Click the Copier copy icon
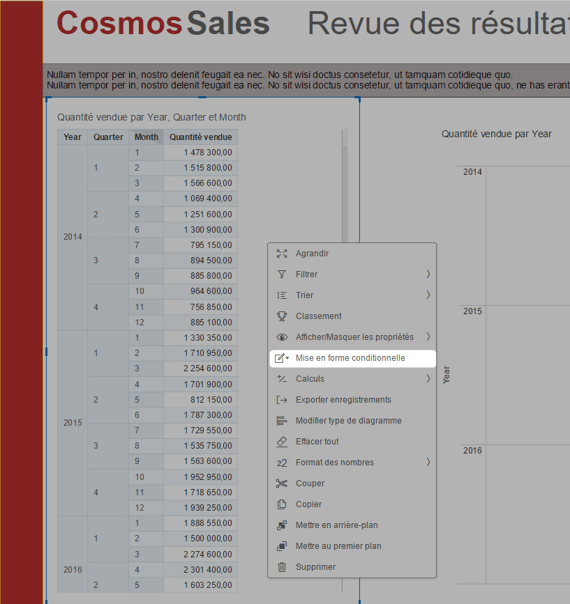 [282, 504]
